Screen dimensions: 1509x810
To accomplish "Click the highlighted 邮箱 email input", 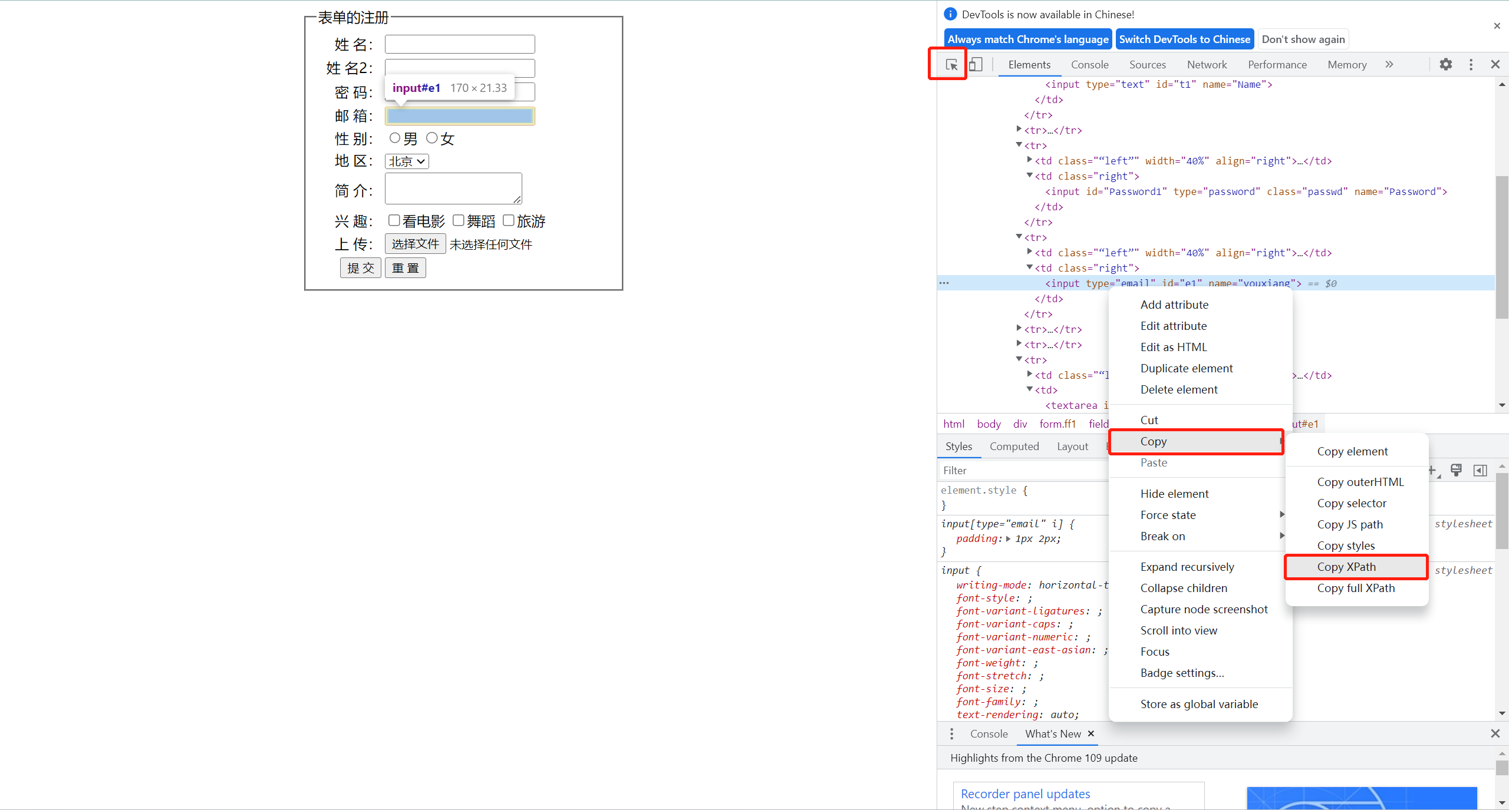I will coord(460,116).
